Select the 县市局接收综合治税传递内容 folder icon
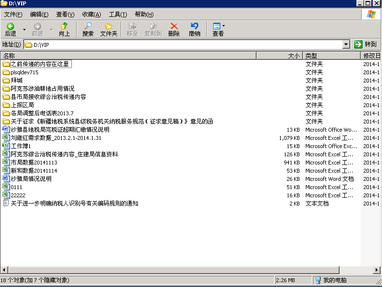Screen dimensions: 382x287 coord(6,97)
